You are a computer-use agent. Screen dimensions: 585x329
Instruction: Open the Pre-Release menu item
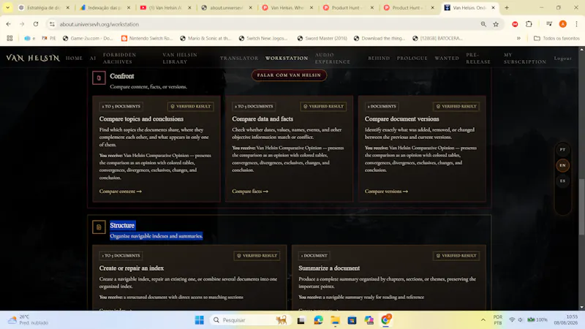click(x=478, y=58)
